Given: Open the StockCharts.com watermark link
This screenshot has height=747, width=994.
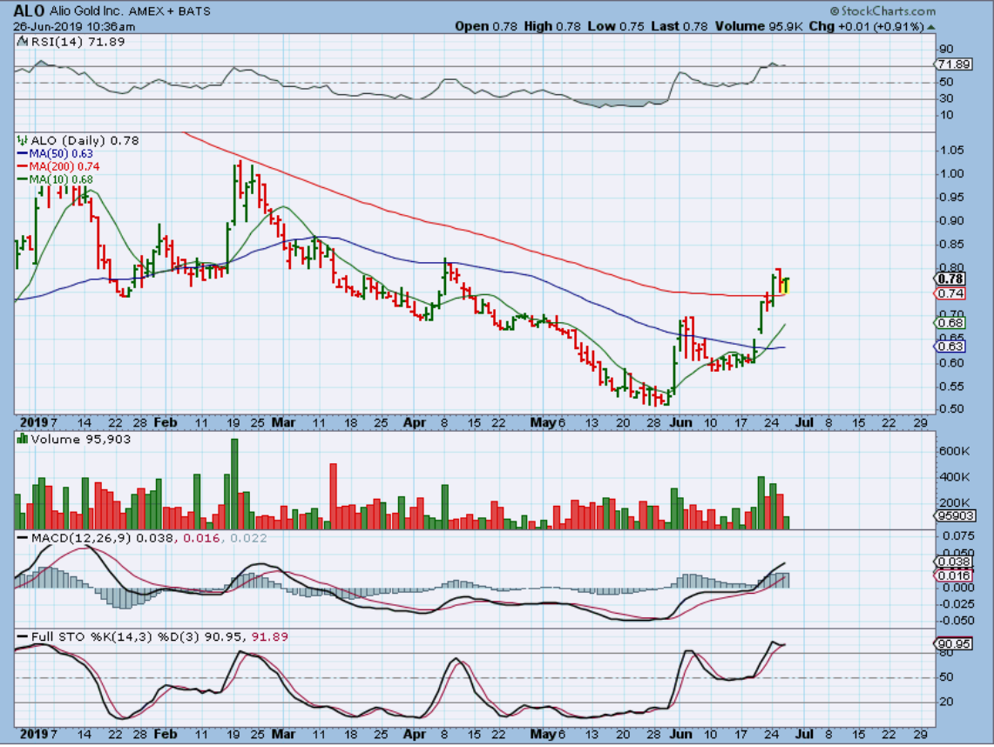Looking at the screenshot, I should point(882,10).
